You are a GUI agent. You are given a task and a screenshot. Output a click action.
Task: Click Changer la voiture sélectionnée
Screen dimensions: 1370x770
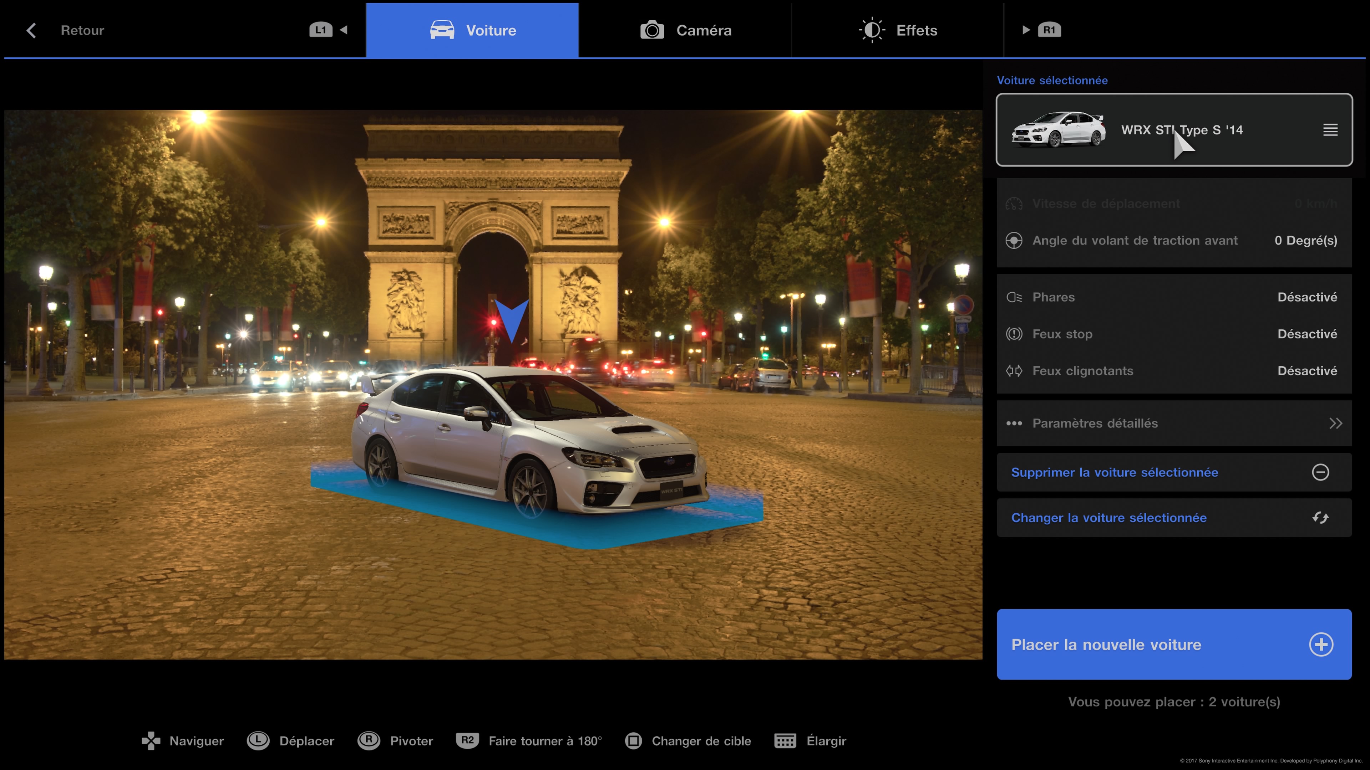click(x=1174, y=517)
